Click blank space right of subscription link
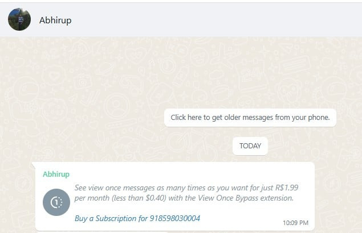 pos(240,218)
